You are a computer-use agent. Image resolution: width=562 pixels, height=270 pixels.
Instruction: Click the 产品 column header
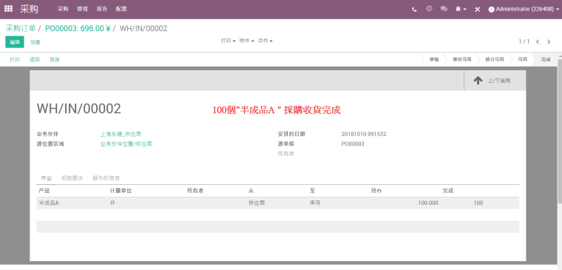click(x=44, y=191)
